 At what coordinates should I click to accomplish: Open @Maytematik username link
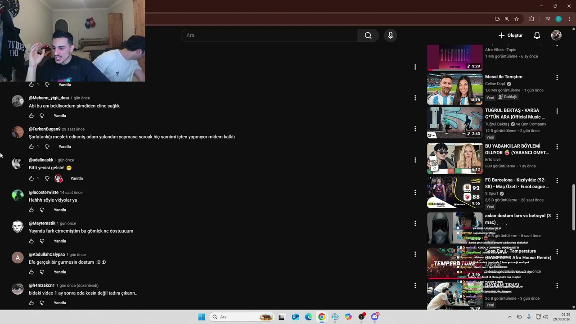(42, 224)
